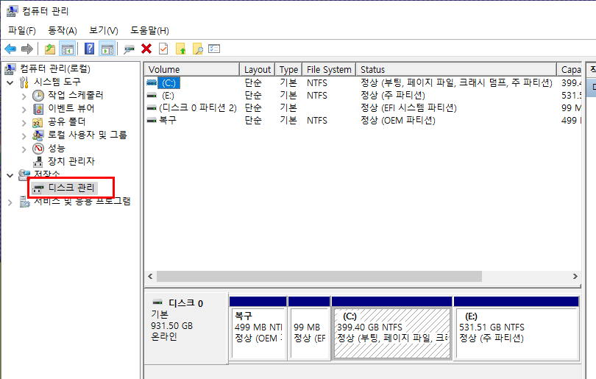Click the drive icon of the 복구 volume row

coord(152,120)
